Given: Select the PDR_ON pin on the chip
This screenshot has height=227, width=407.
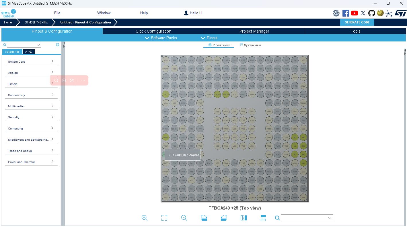Looking at the screenshot, I should [217, 94].
